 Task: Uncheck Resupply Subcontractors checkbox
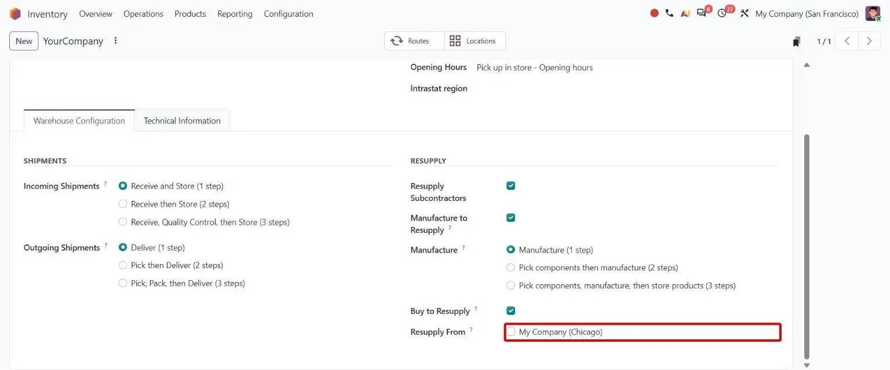(x=510, y=186)
